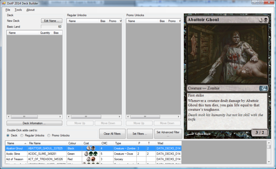Click Act of Treason mana cost icons

91,159
